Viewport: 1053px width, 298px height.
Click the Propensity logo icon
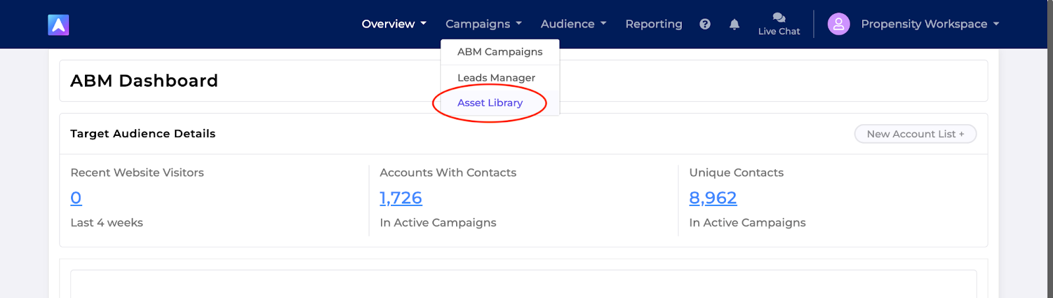click(59, 25)
